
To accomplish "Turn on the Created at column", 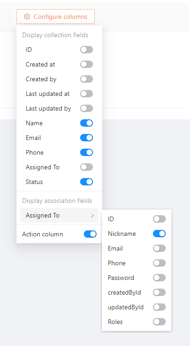I will point(87,64).
